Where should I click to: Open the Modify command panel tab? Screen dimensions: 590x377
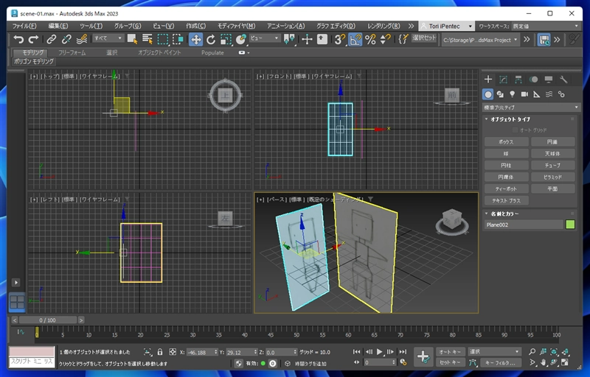click(503, 80)
